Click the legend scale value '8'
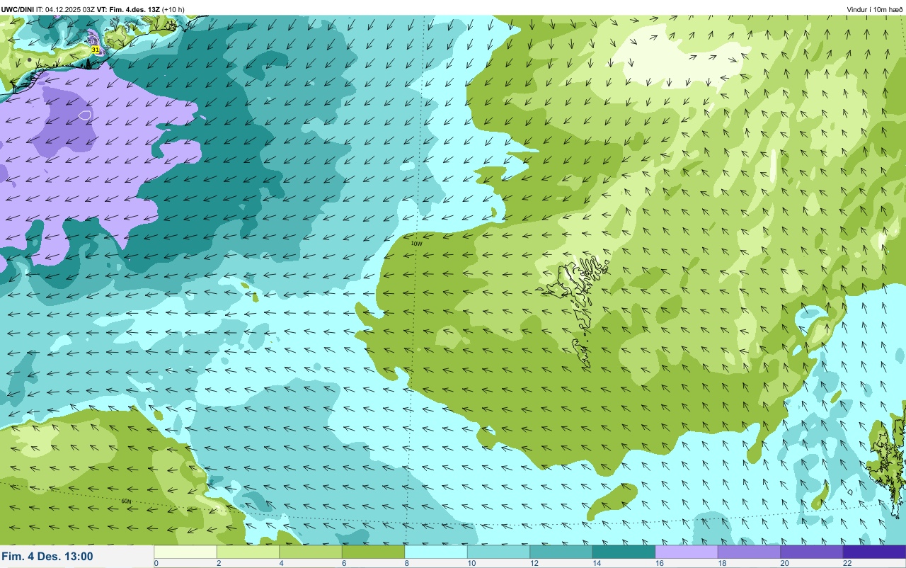The height and width of the screenshot is (568, 906). click(406, 563)
